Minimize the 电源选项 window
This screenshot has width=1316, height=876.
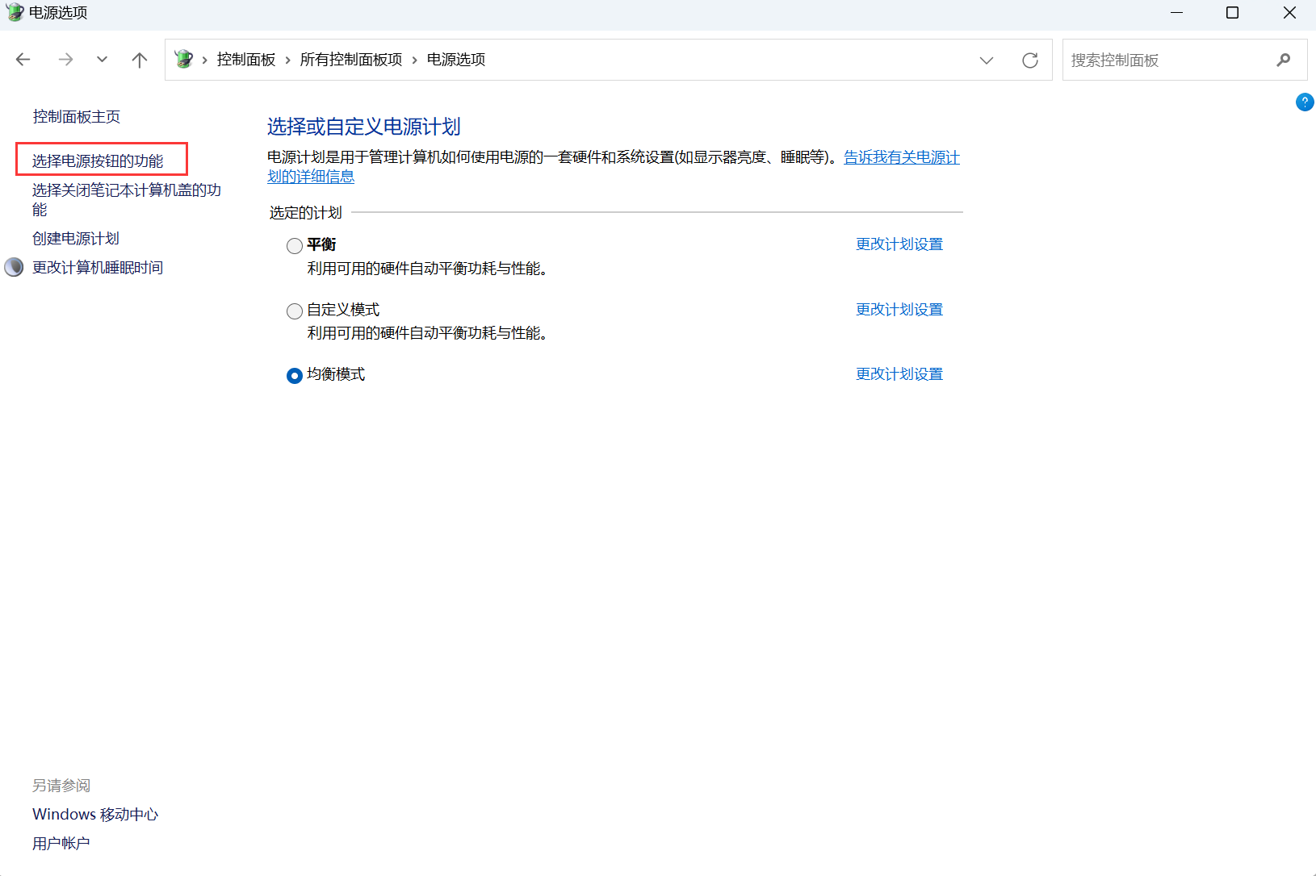pyautogui.click(x=1177, y=12)
